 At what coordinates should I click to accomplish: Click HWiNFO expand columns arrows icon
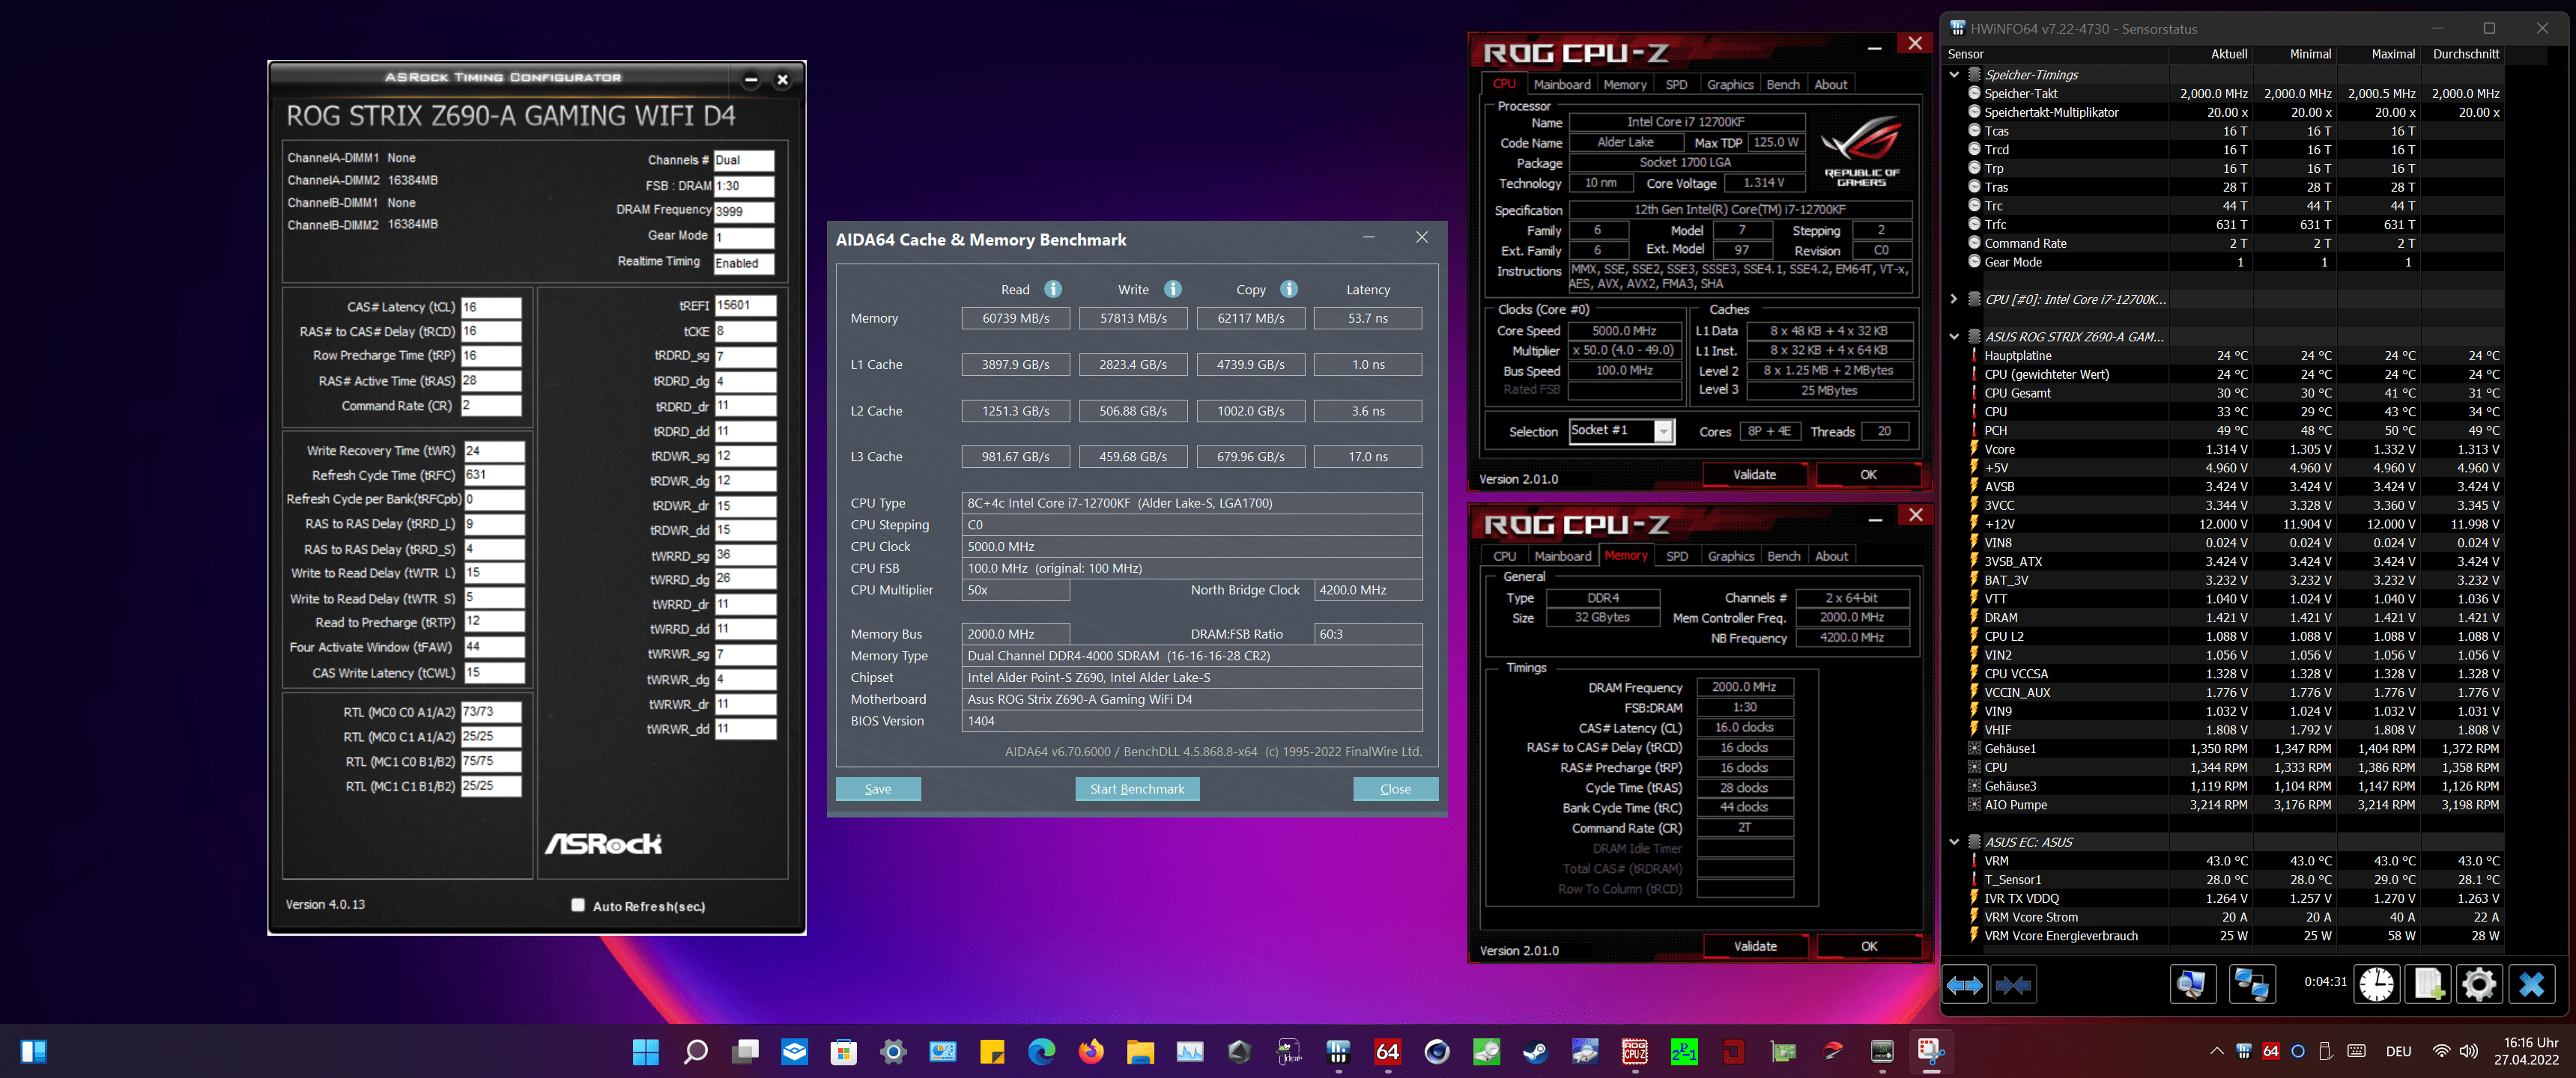pyautogui.click(x=1964, y=985)
